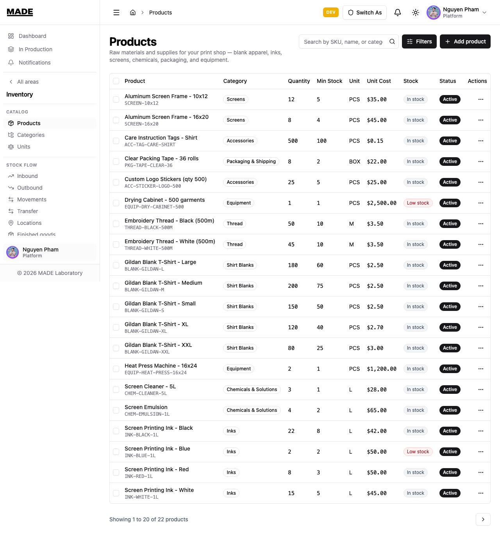Click the Add product button

tap(465, 41)
